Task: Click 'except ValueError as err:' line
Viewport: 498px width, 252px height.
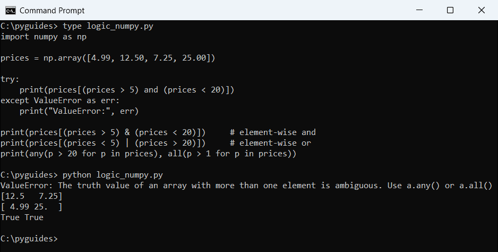Action: 60,100
